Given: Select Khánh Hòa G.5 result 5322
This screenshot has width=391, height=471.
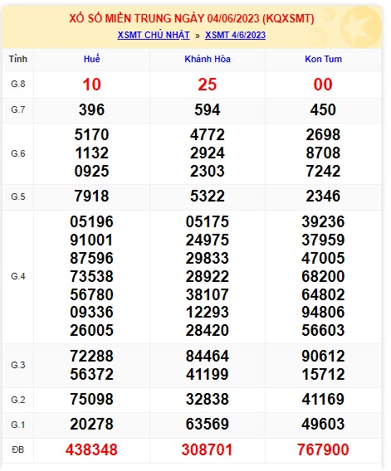Looking at the screenshot, I should (x=208, y=197).
